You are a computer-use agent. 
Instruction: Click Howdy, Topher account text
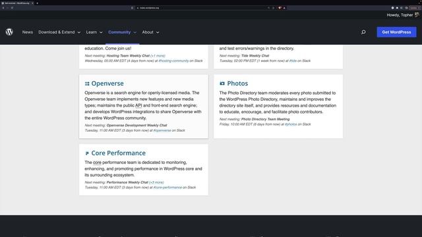[400, 15]
